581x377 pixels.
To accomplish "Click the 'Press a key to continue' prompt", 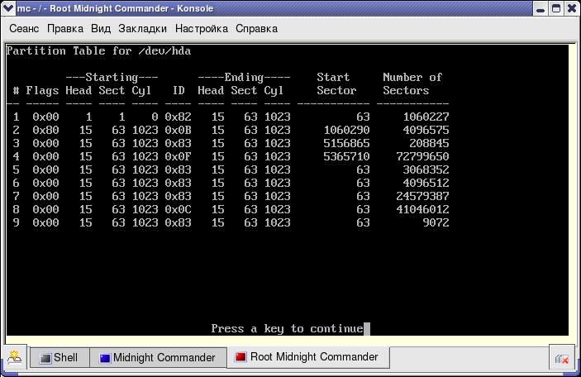I will pos(287,328).
